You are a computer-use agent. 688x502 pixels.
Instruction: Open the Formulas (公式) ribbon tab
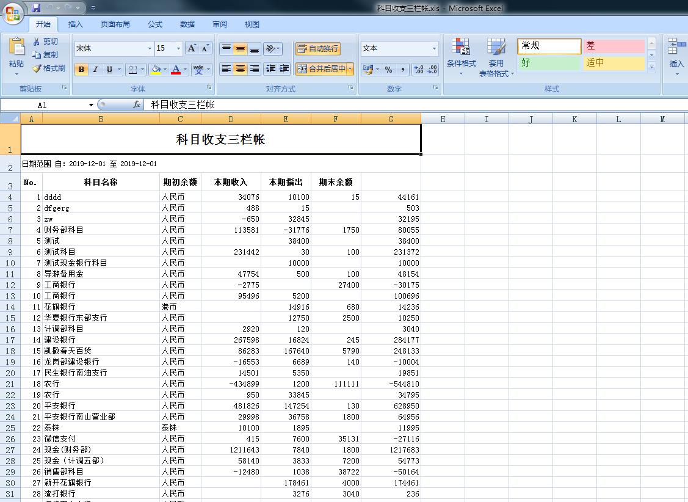click(x=155, y=24)
